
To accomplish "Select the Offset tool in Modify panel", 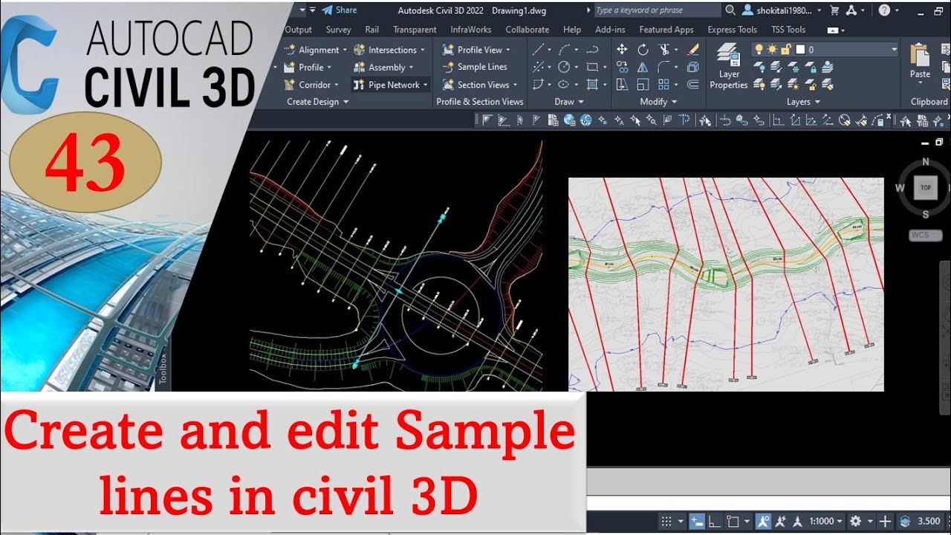I will click(x=692, y=85).
